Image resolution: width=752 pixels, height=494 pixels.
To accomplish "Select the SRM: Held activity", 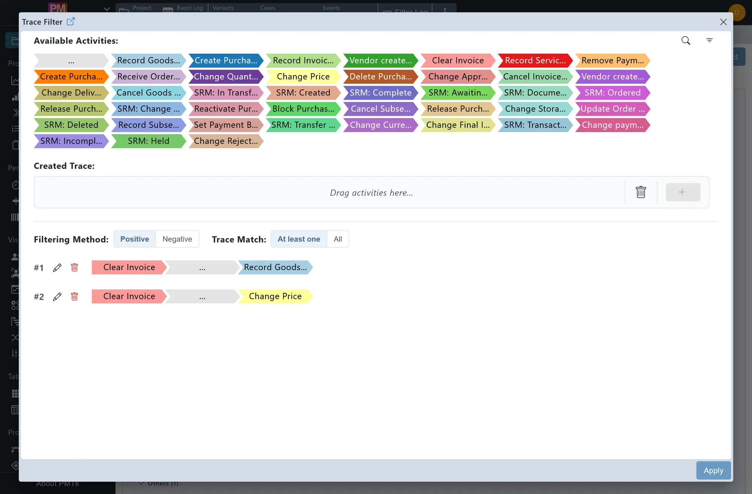I will [x=149, y=141].
